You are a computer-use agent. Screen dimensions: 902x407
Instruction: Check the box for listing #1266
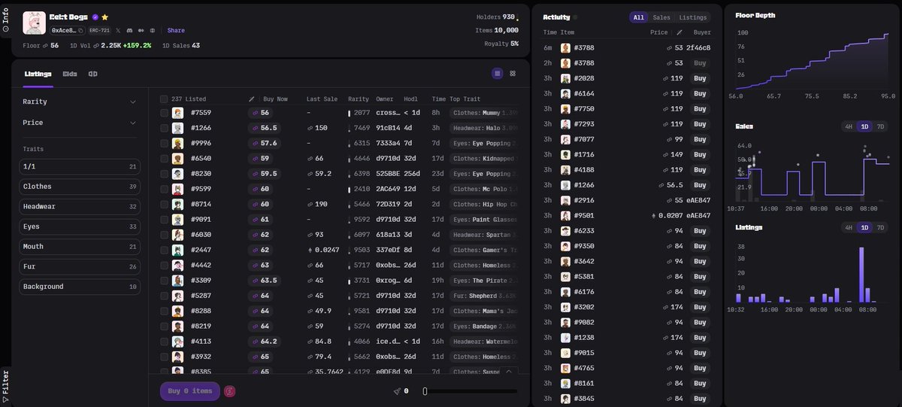164,128
